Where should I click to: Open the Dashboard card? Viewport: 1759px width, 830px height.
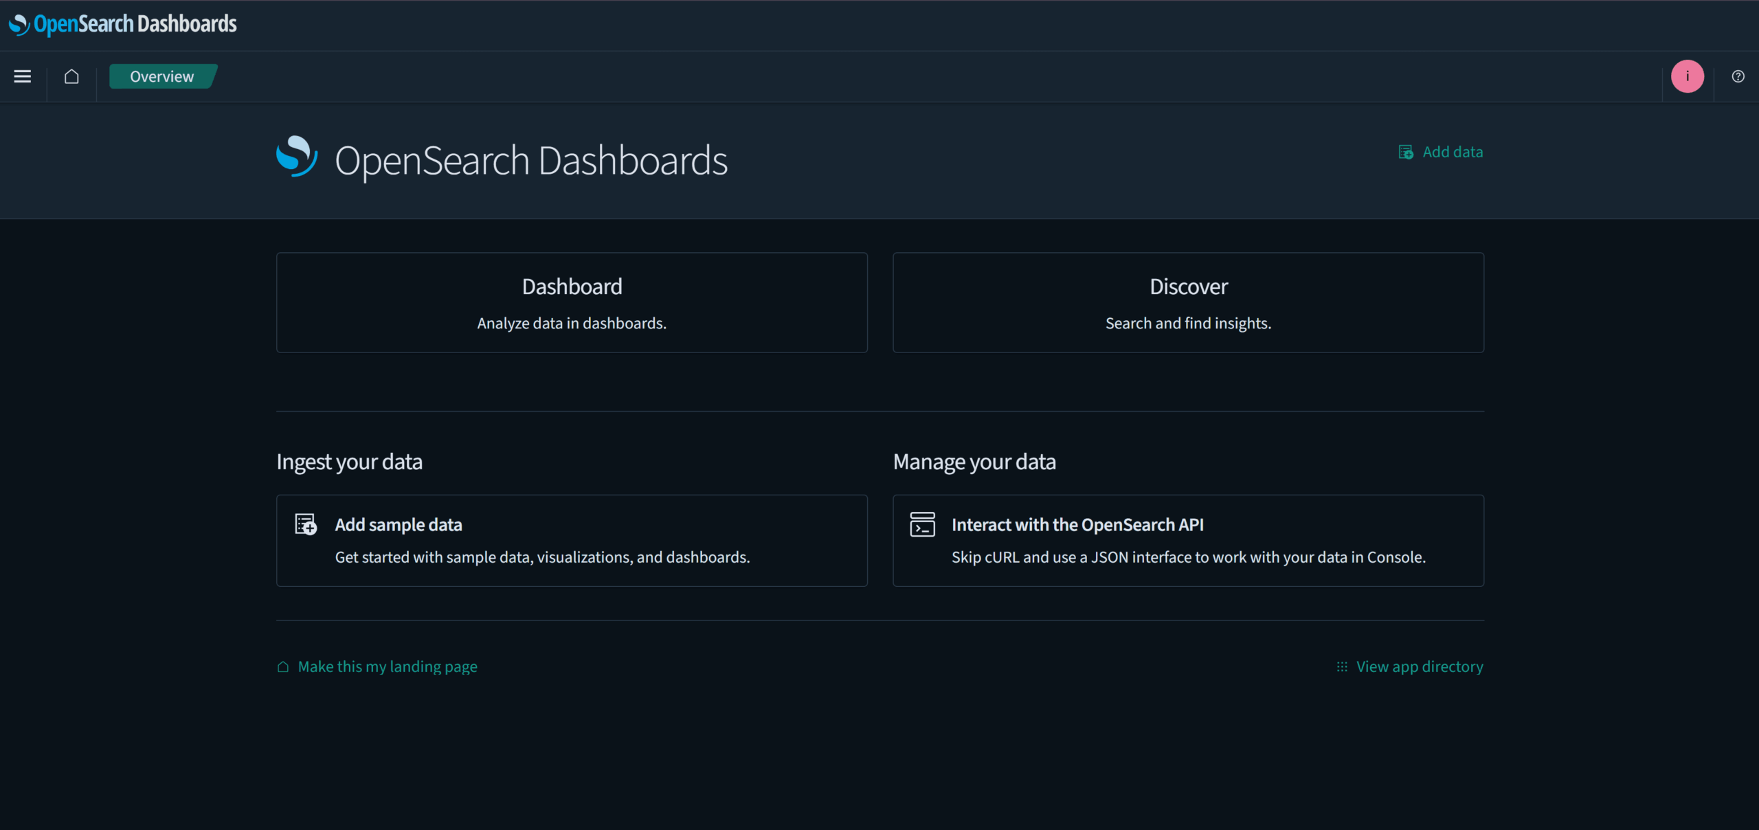[571, 302]
